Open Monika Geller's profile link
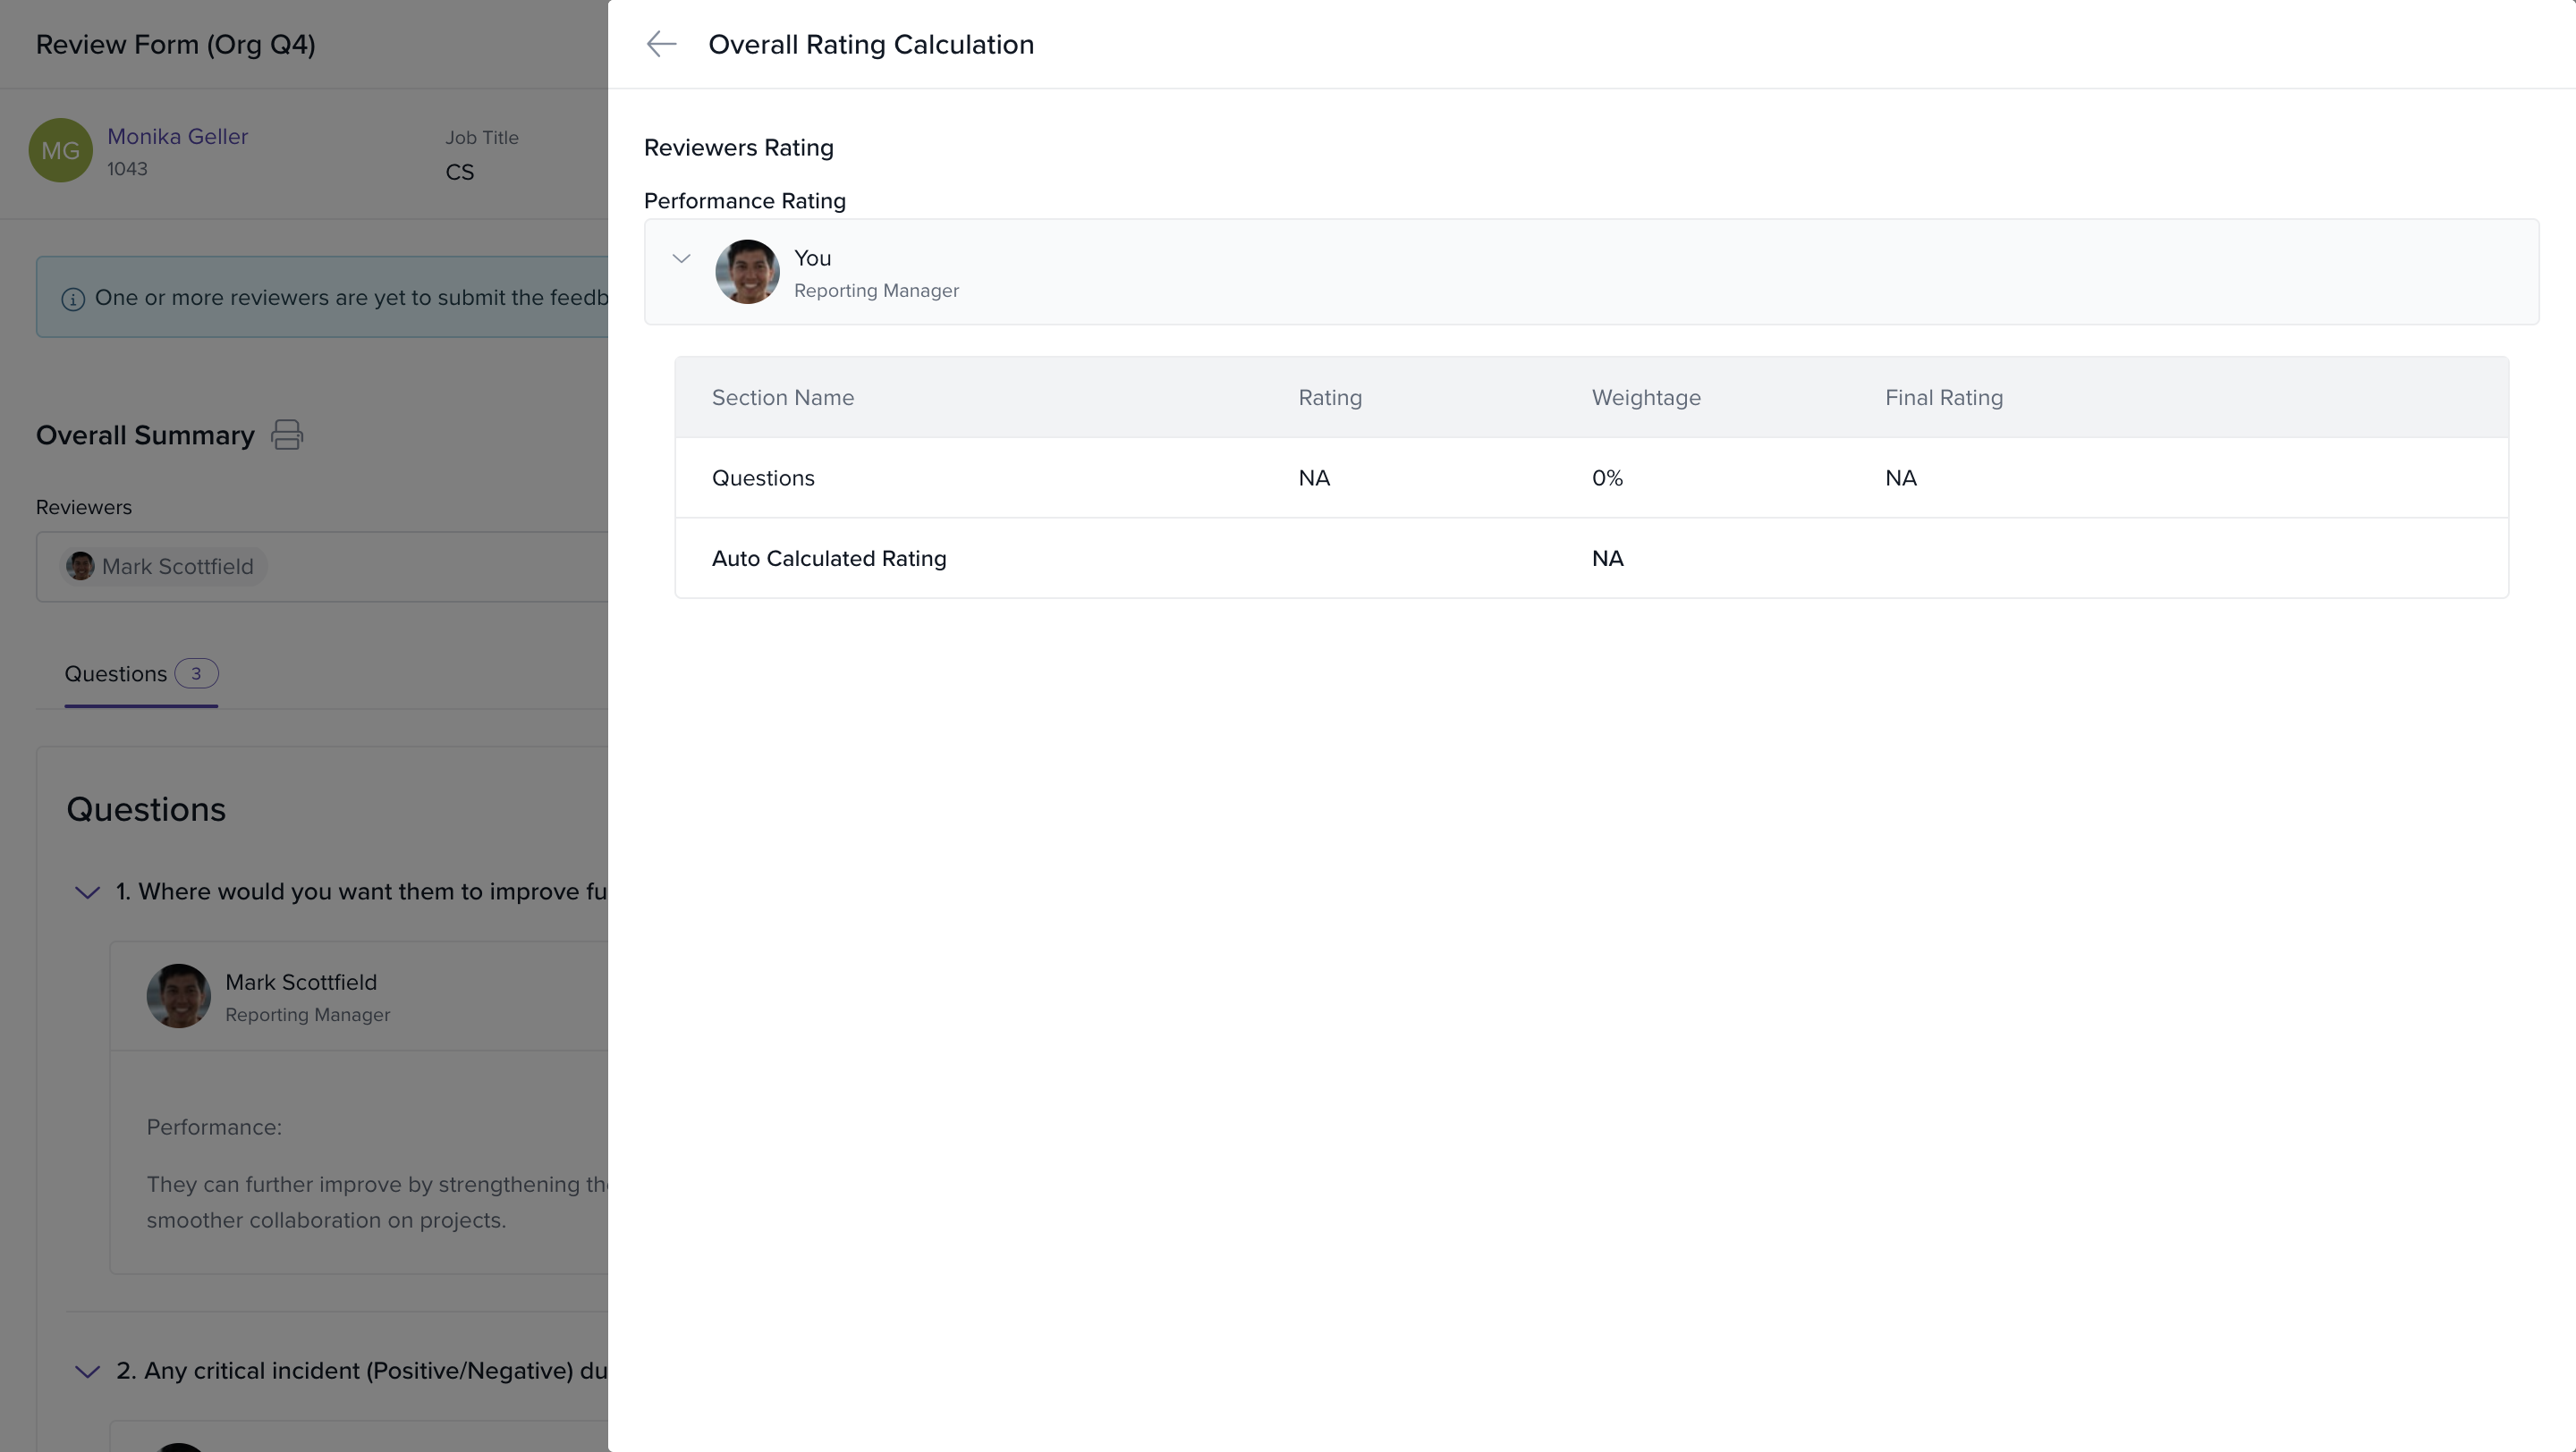Screen dimensions: 2576x1452 pyautogui.click(x=177, y=136)
